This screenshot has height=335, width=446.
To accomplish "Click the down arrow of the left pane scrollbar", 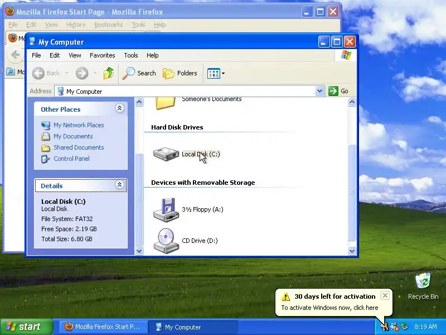I will pos(139,251).
